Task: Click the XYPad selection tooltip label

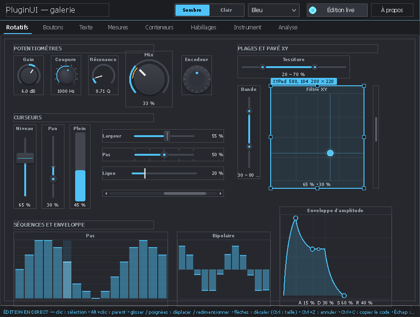Action: click(303, 81)
